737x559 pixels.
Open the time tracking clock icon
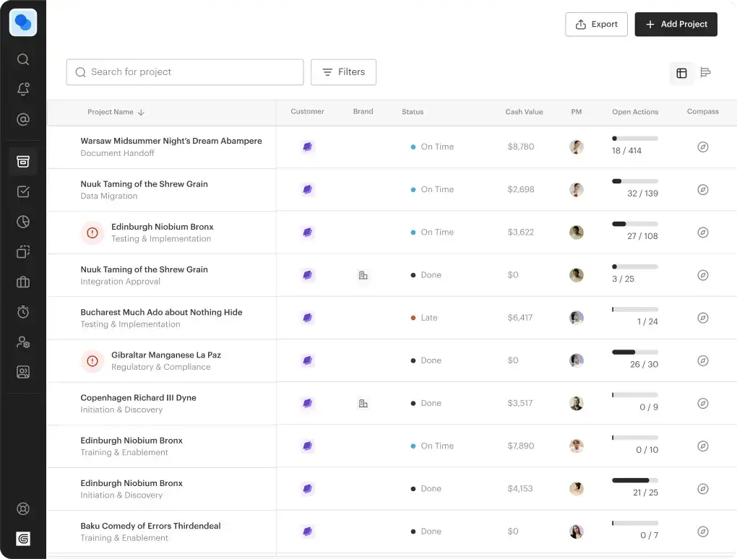pyautogui.click(x=22, y=221)
